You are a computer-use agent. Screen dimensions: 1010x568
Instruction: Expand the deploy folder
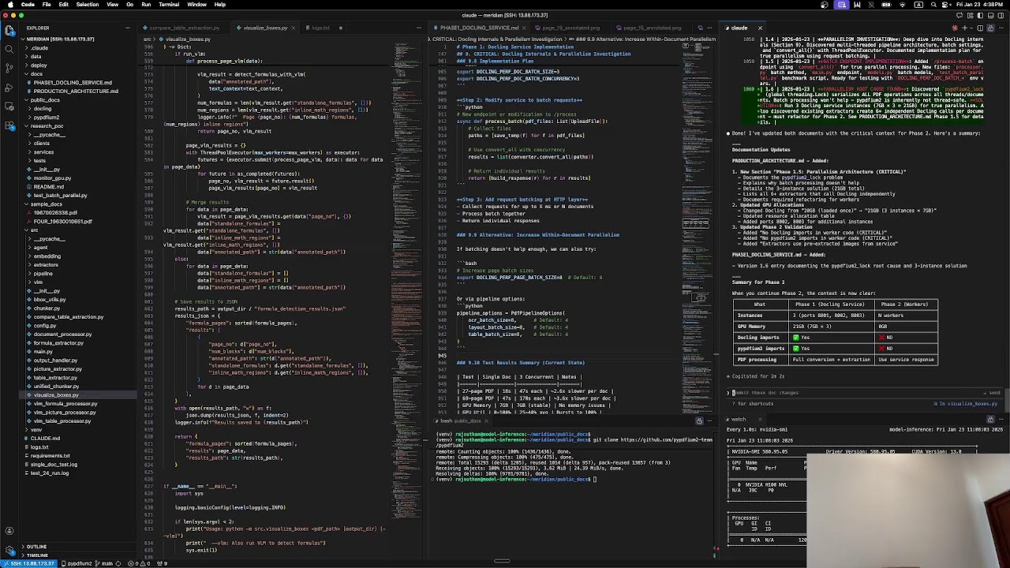(x=37, y=65)
